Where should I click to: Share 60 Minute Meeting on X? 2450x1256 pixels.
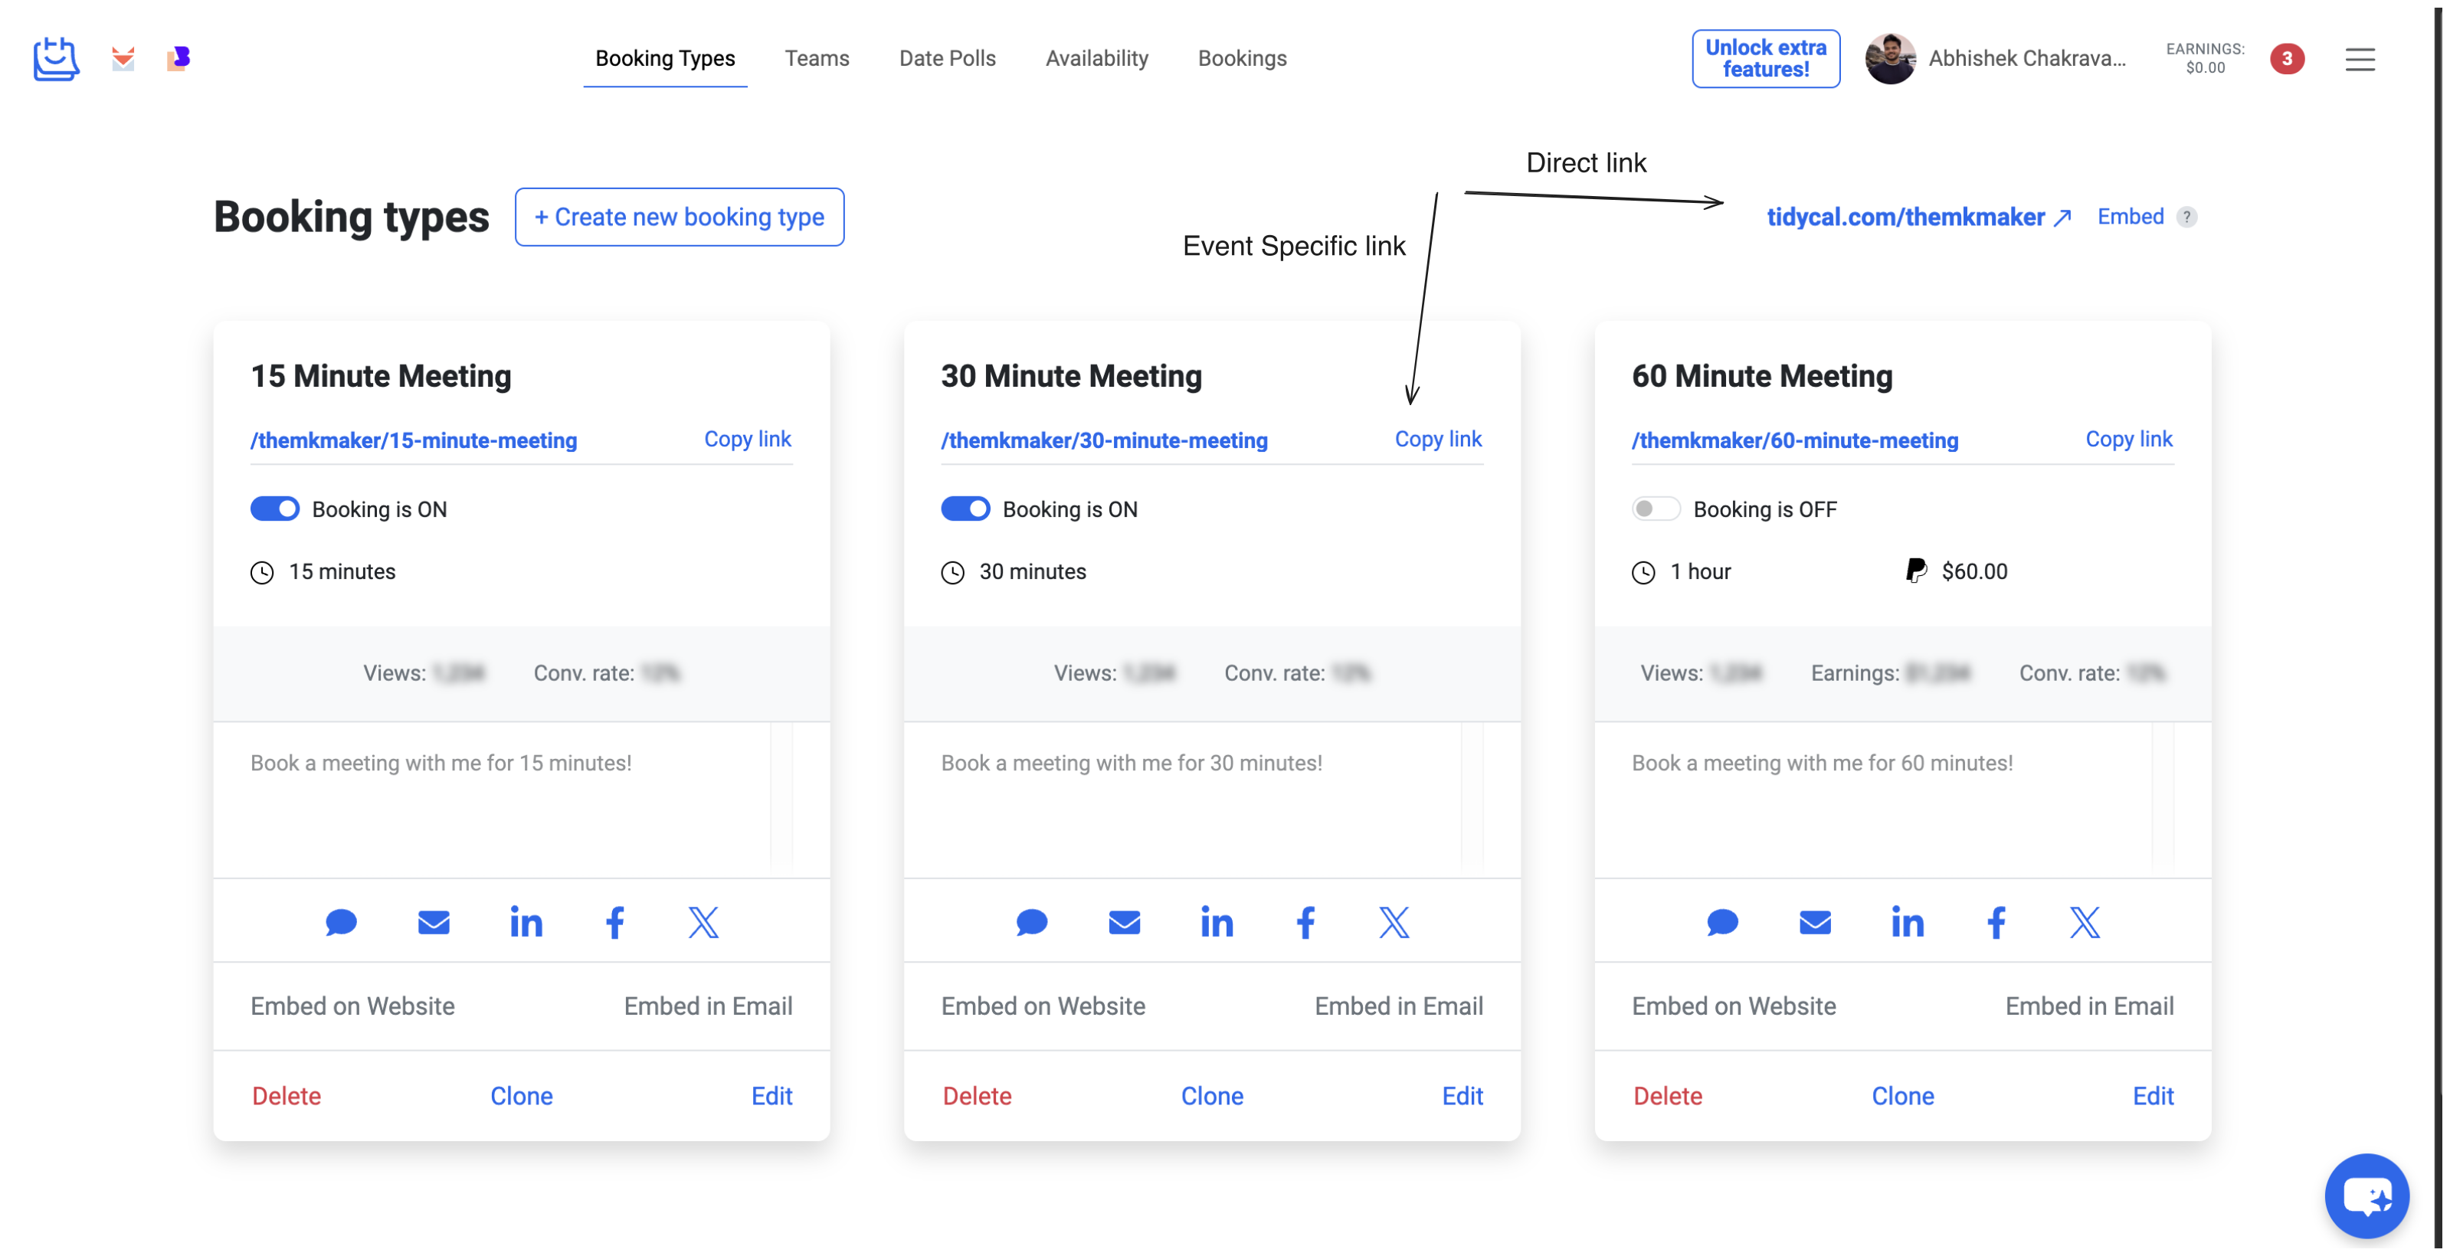pos(2084,921)
